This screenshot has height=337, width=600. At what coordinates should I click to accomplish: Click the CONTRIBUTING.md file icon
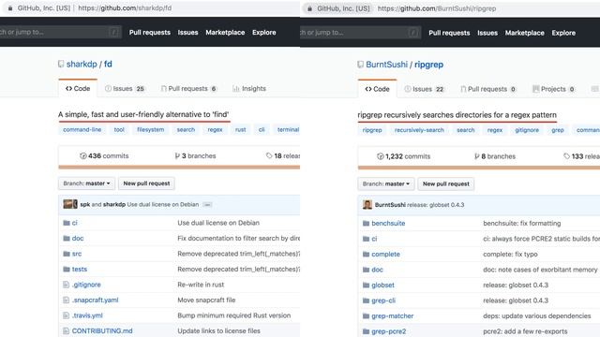tap(67, 330)
